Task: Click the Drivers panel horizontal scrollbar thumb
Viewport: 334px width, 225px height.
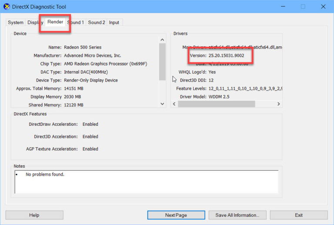Action: tap(217, 104)
